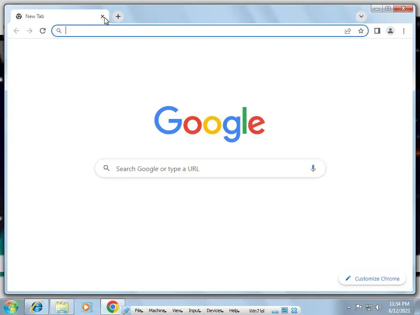Restore down the Chrome window
420x315 pixels.
[x=388, y=9]
